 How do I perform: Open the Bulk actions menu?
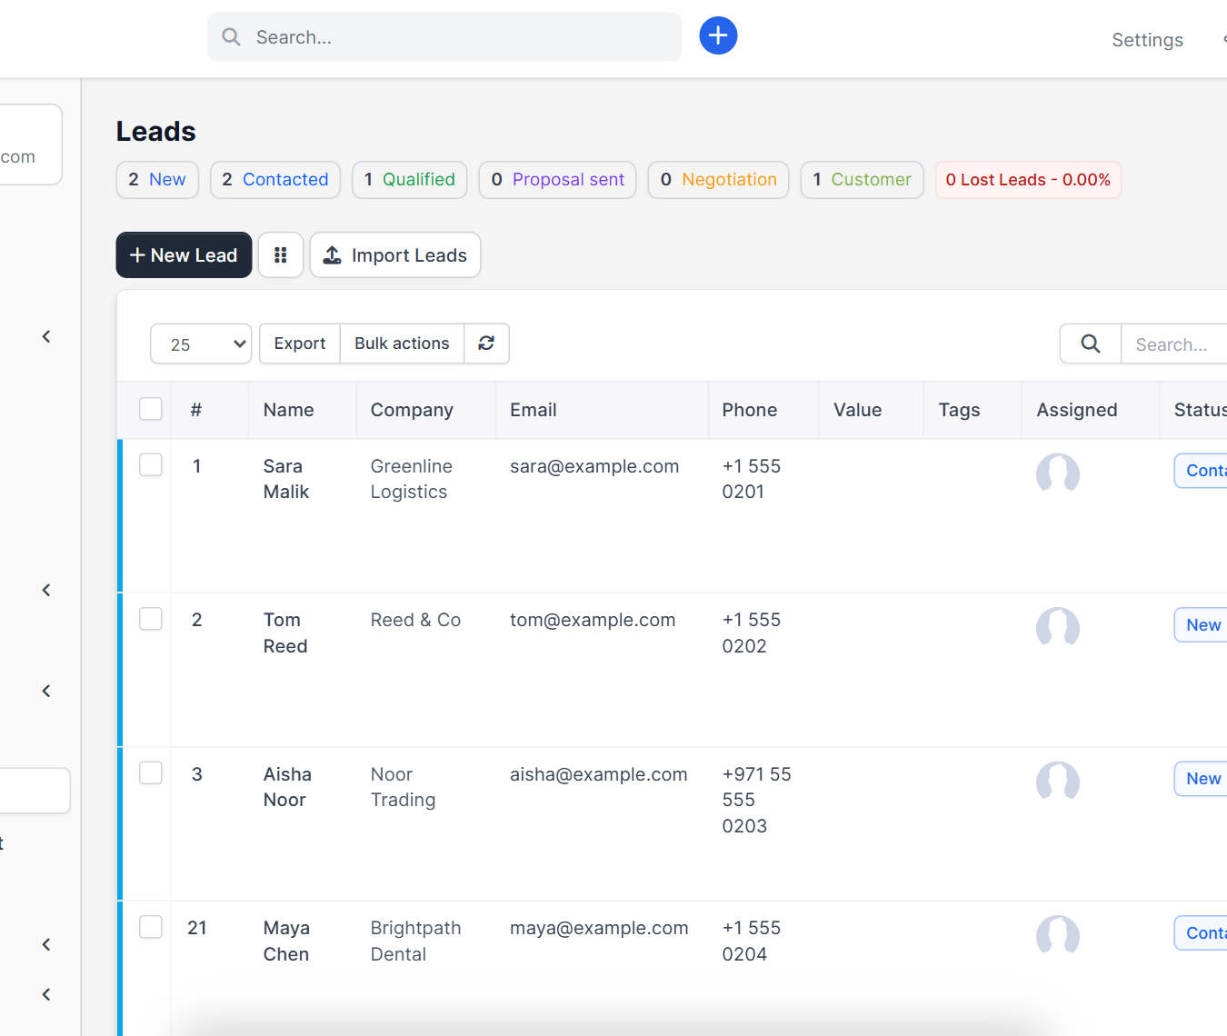[x=402, y=344]
